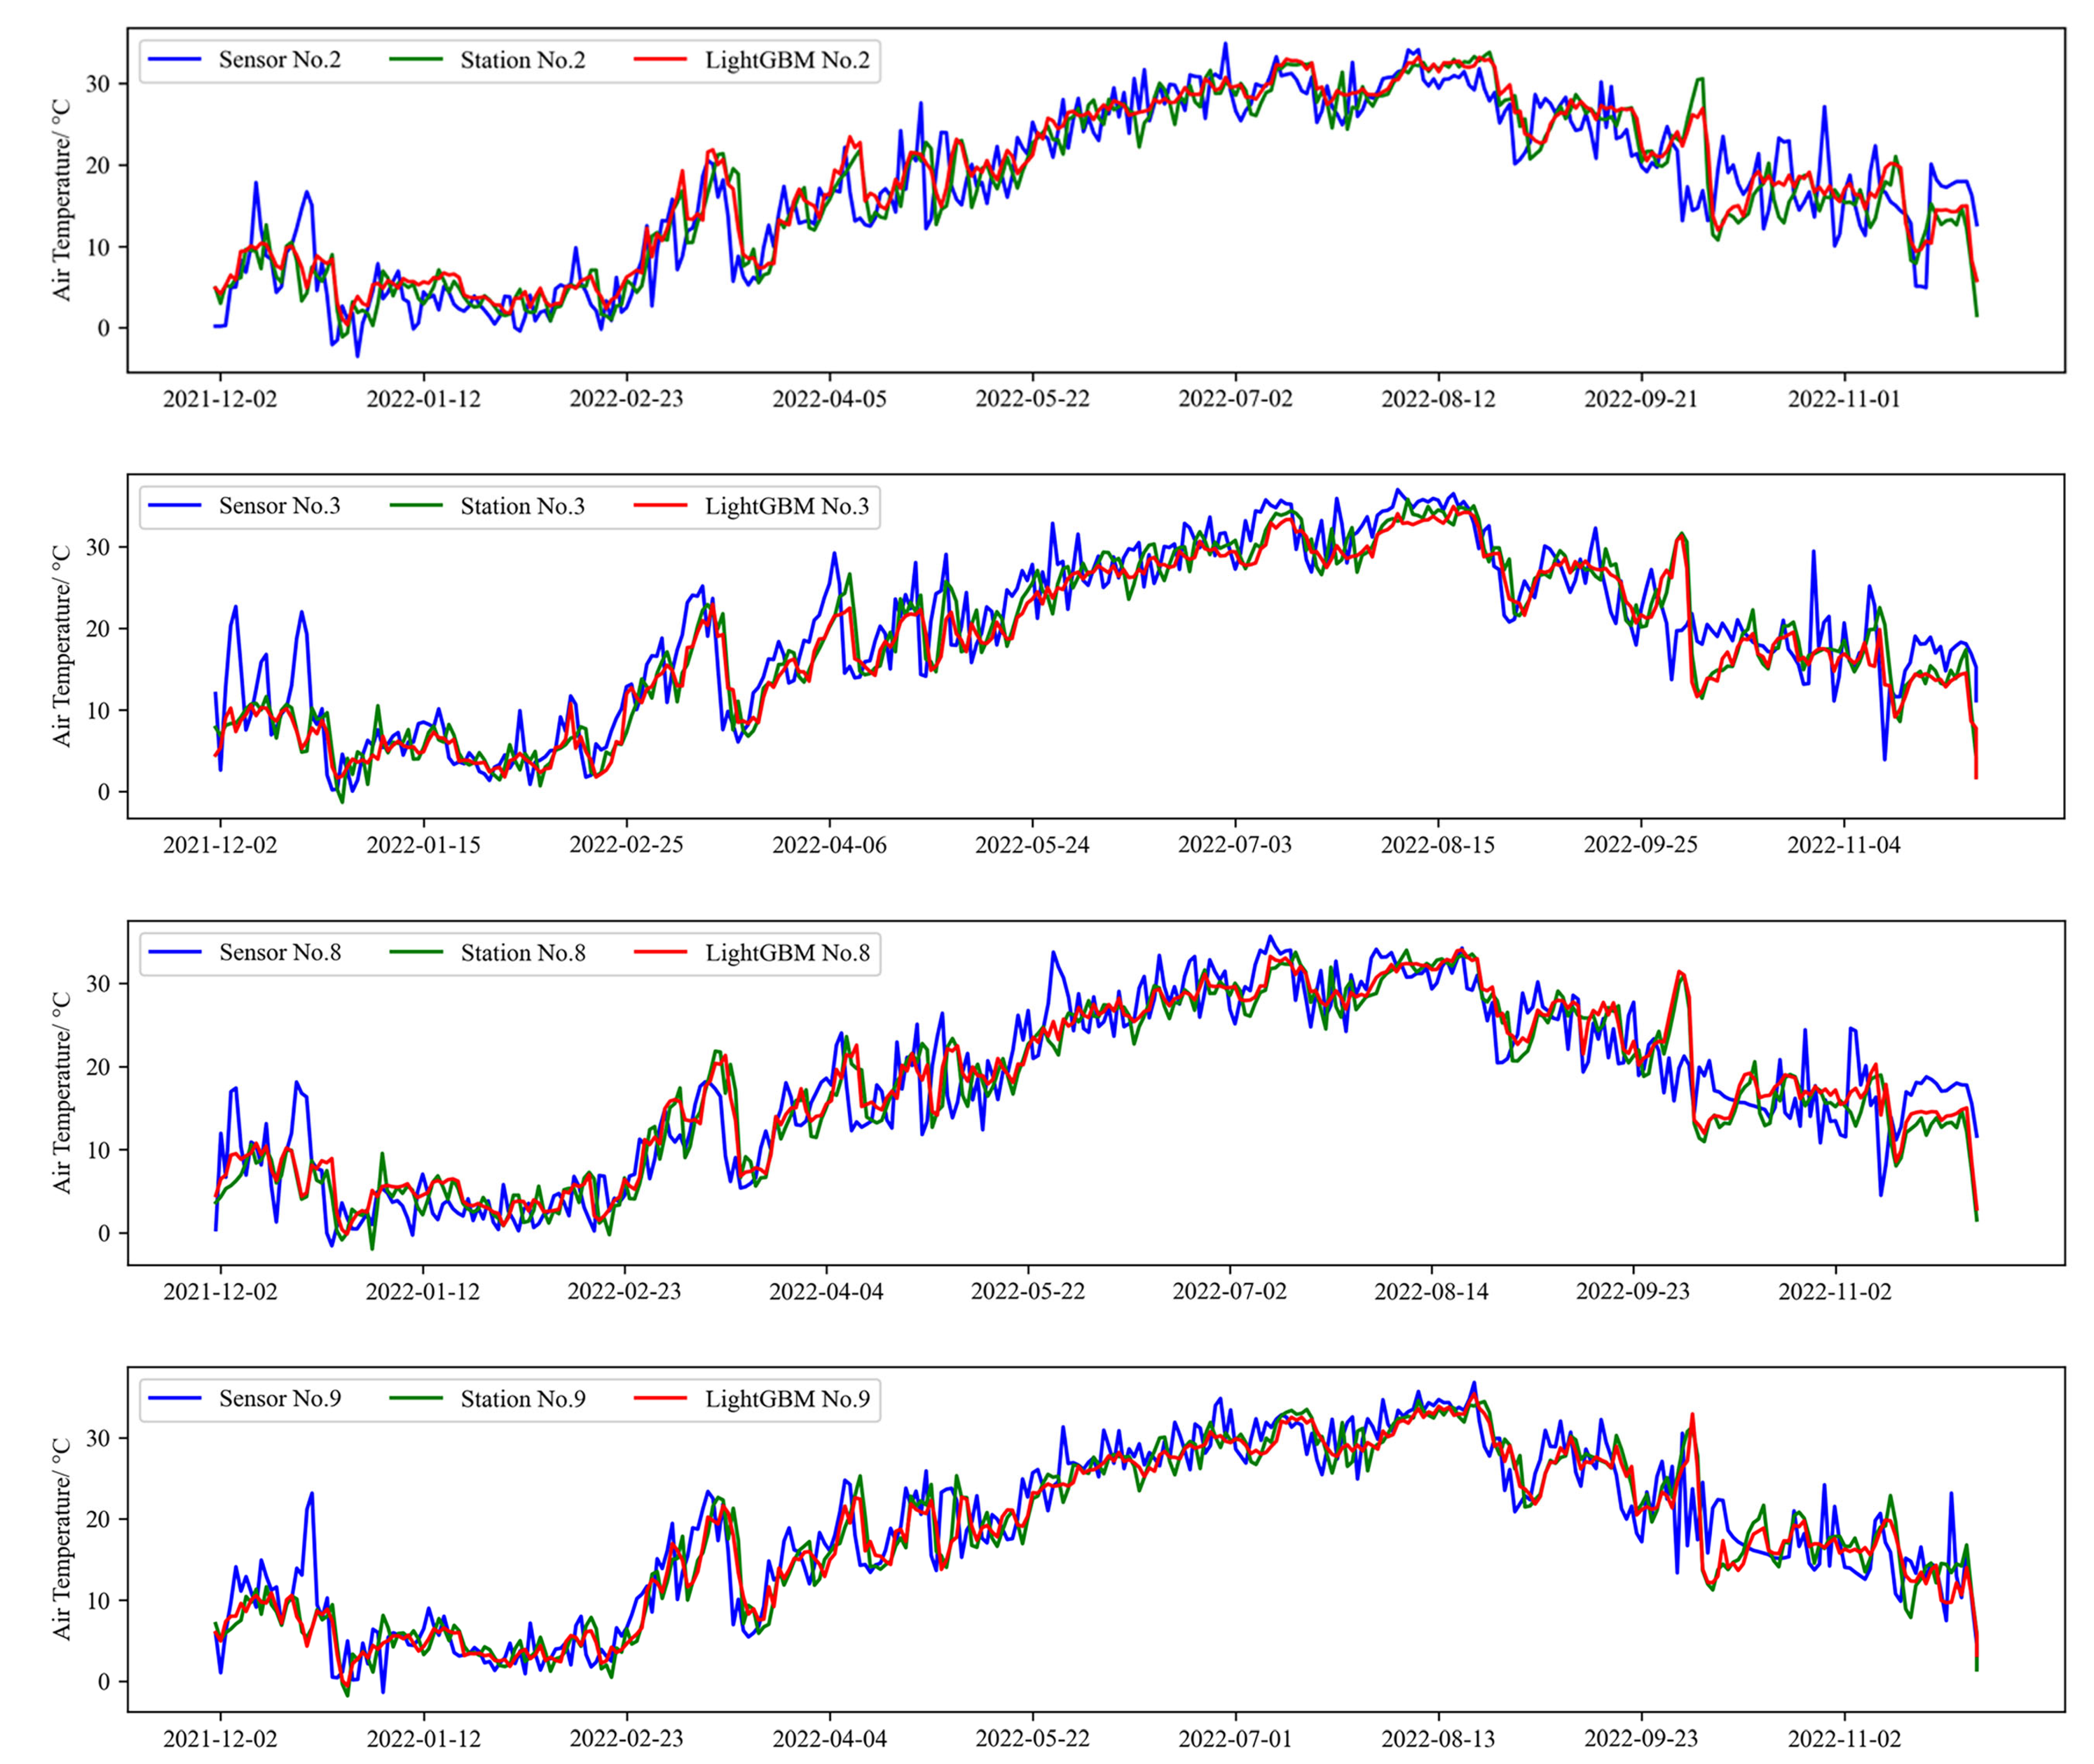Viewport: 2094px width, 1764px height.
Task: Click the 2022-02-25 date tick in second chart
Action: pyautogui.click(x=626, y=845)
